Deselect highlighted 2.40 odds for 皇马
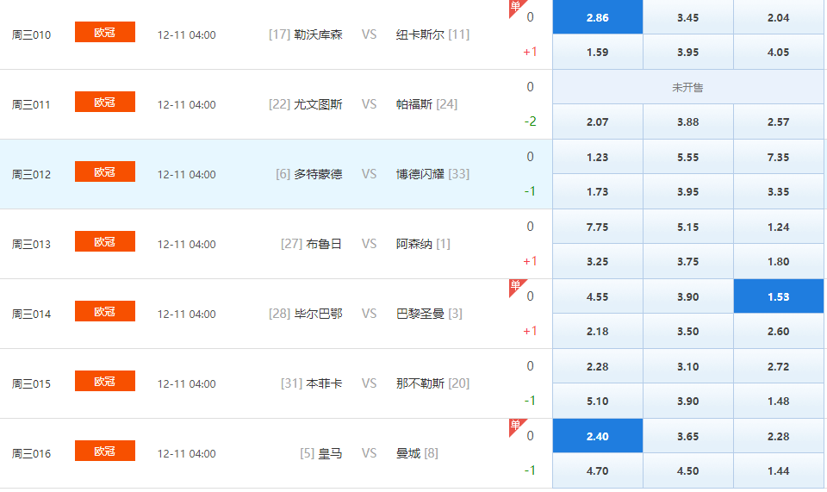The height and width of the screenshot is (492, 827). coord(598,436)
